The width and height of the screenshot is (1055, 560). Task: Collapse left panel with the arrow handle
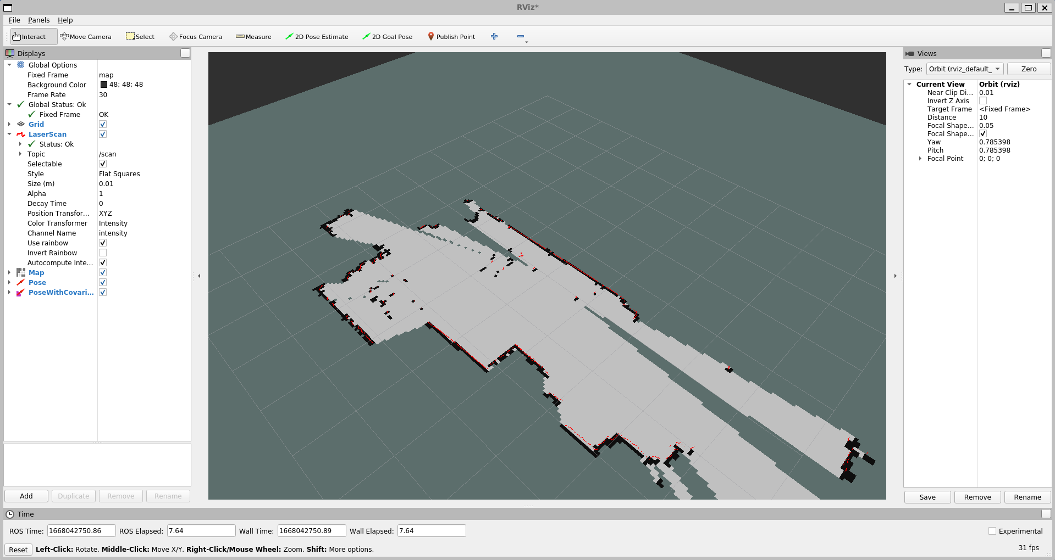point(199,276)
